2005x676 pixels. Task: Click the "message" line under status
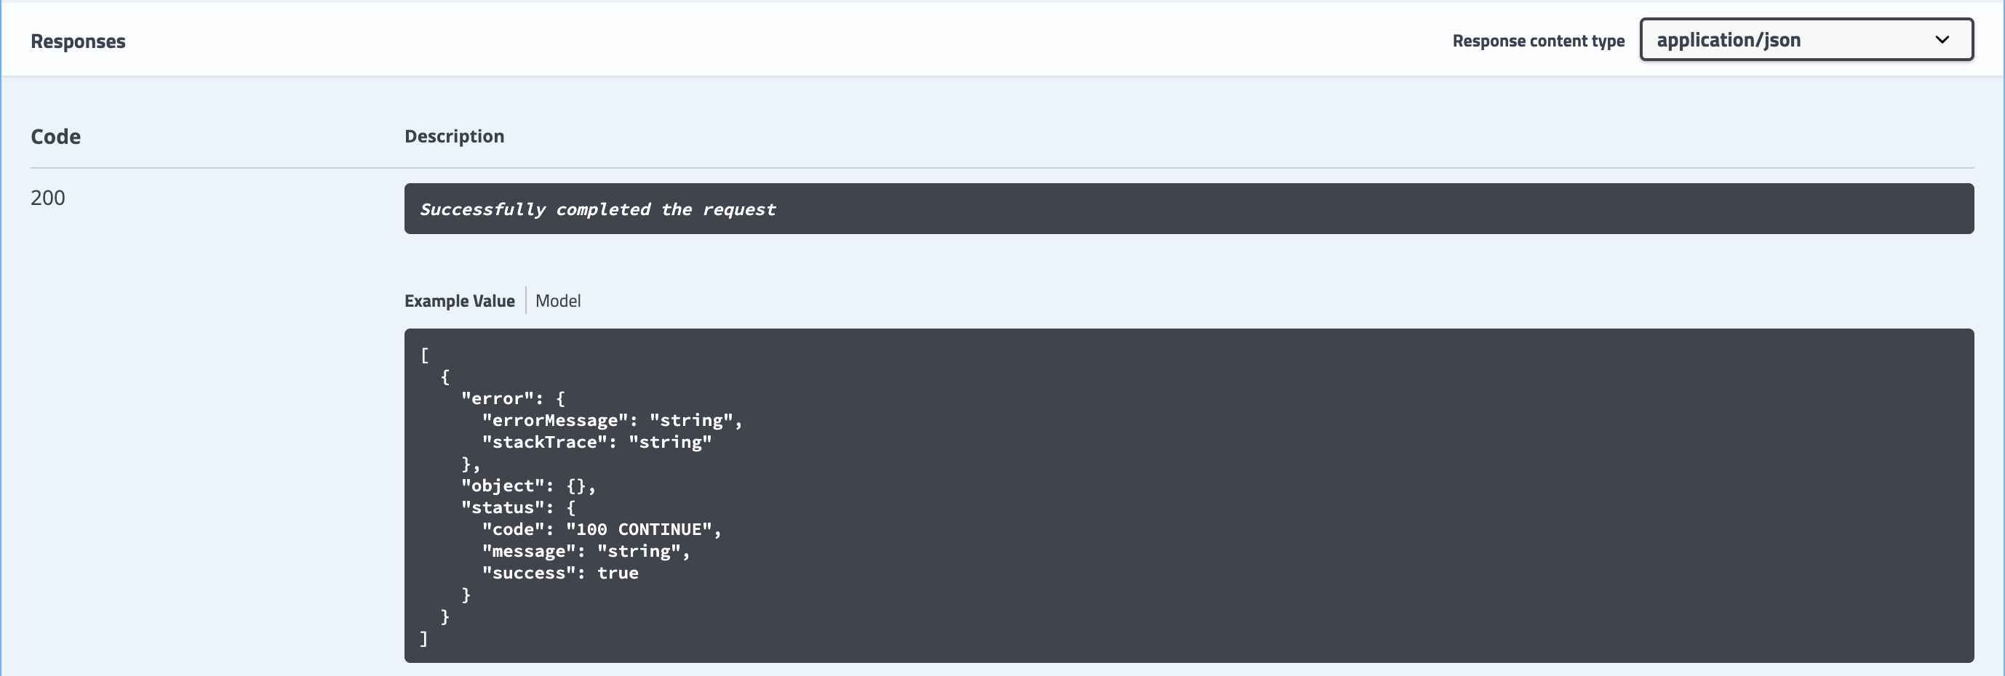(x=586, y=552)
